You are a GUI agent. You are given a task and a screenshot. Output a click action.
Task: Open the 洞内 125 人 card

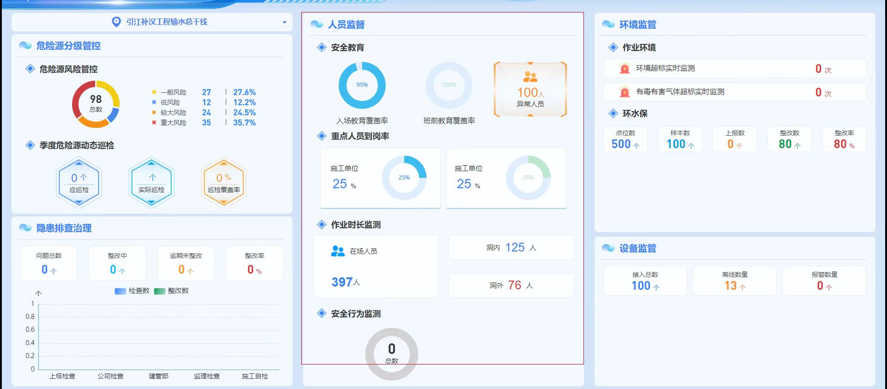click(x=511, y=248)
